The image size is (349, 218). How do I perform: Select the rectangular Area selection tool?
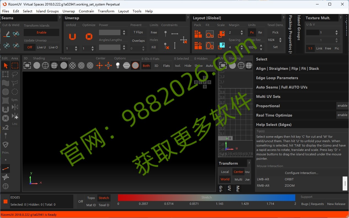15,65
